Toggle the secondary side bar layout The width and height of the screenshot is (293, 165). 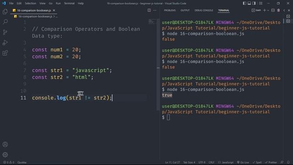click(254, 3)
